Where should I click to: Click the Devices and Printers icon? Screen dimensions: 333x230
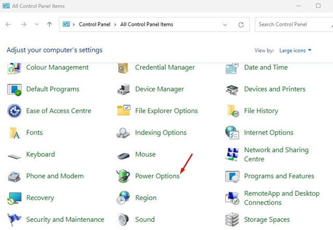(x=232, y=90)
